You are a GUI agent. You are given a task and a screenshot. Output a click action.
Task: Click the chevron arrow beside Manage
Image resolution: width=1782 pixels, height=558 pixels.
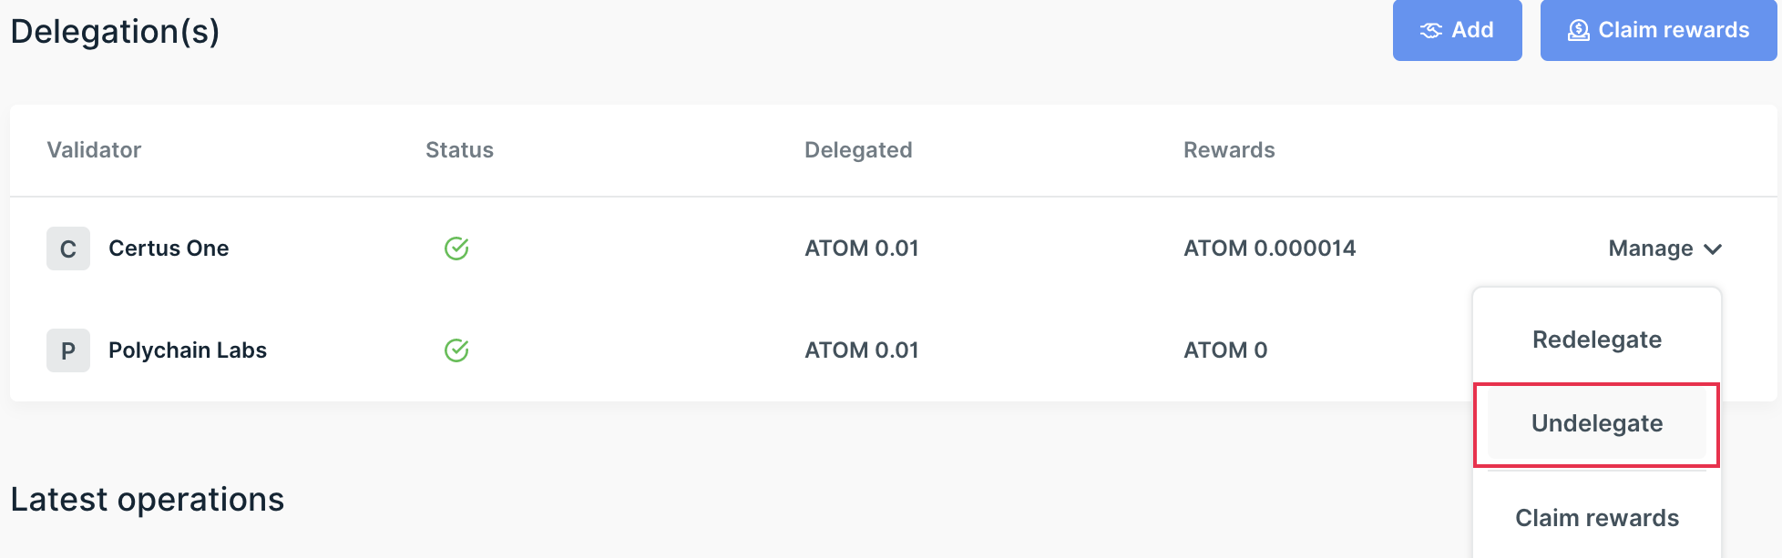(x=1713, y=249)
